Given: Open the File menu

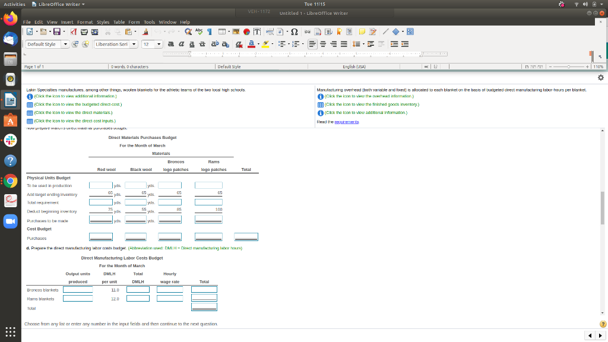Looking at the screenshot, I should point(27,22).
